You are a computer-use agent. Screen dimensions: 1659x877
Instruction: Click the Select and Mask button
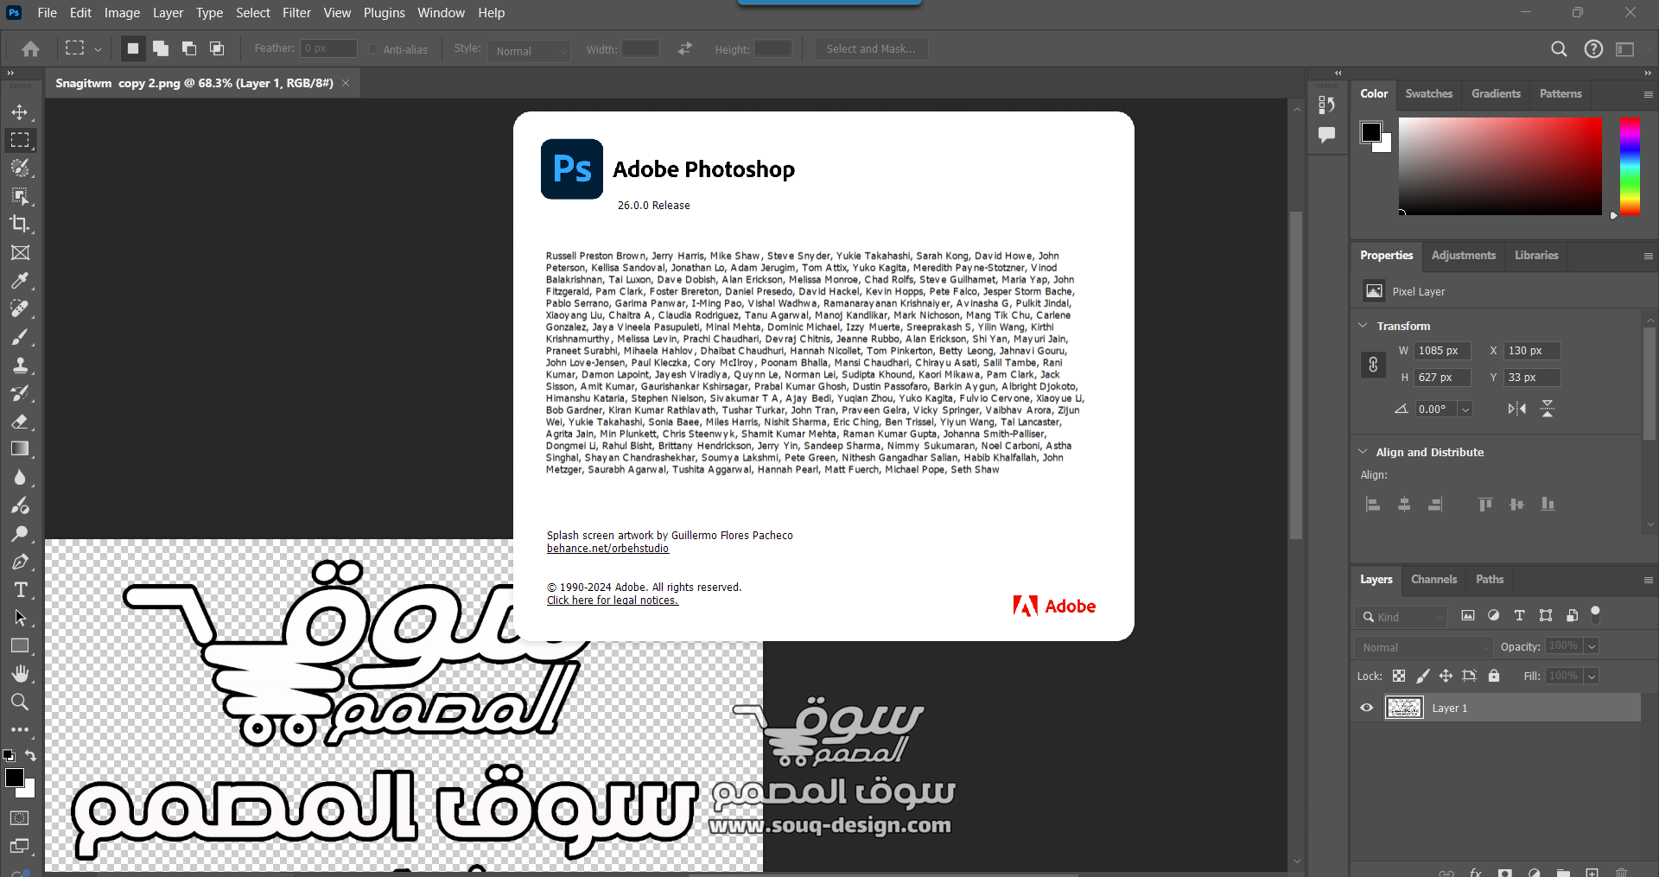(x=871, y=49)
